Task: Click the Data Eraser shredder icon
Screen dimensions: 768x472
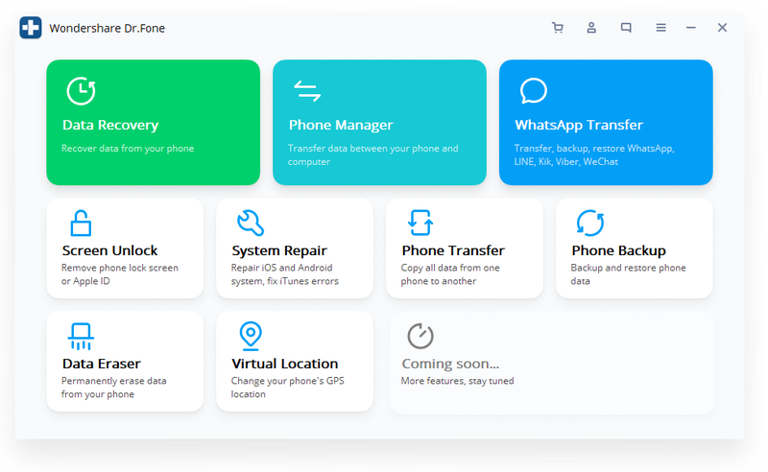Action: point(81,337)
